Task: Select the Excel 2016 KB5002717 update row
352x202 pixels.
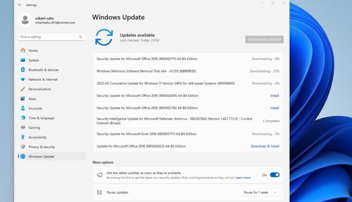Action: click(x=188, y=134)
